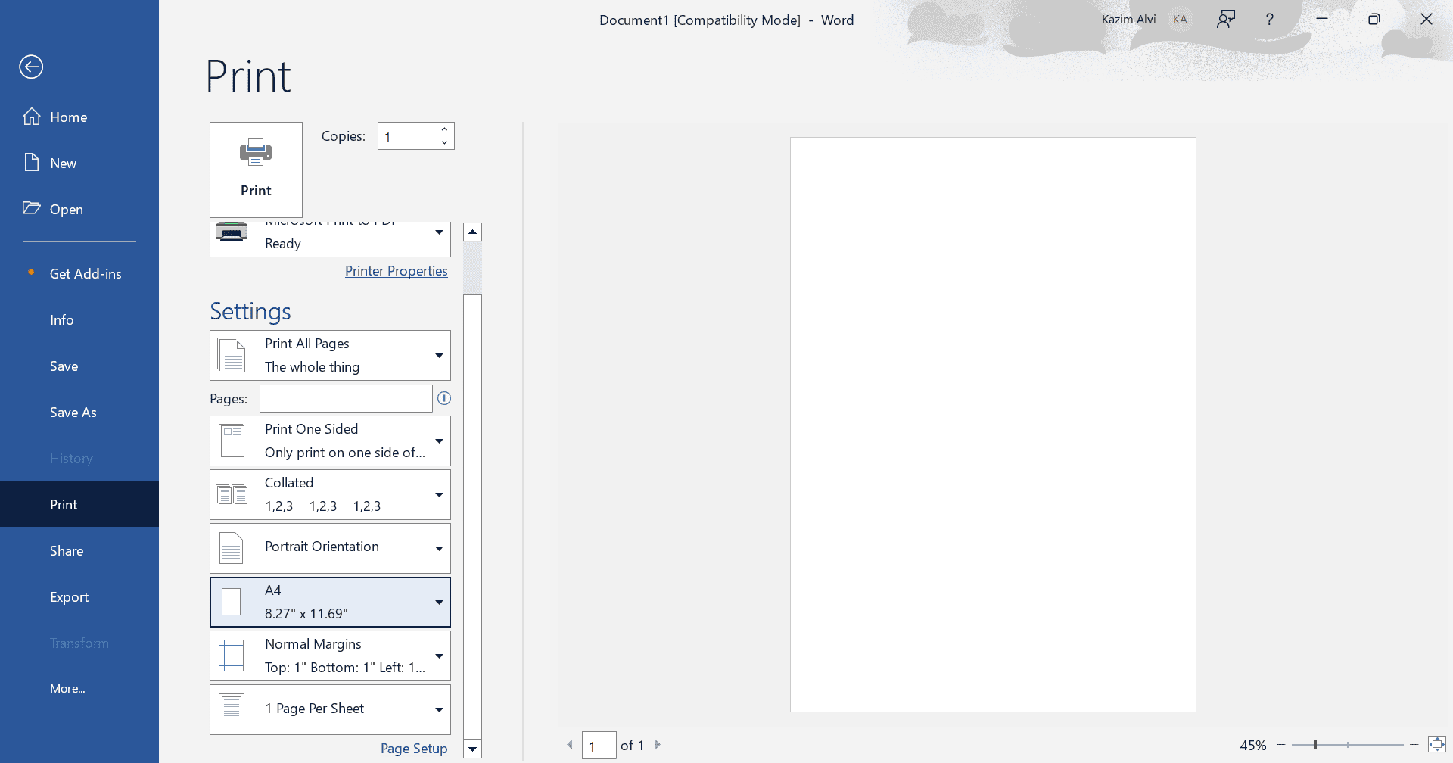
Task: Select Save in the sidebar
Action: point(79,366)
